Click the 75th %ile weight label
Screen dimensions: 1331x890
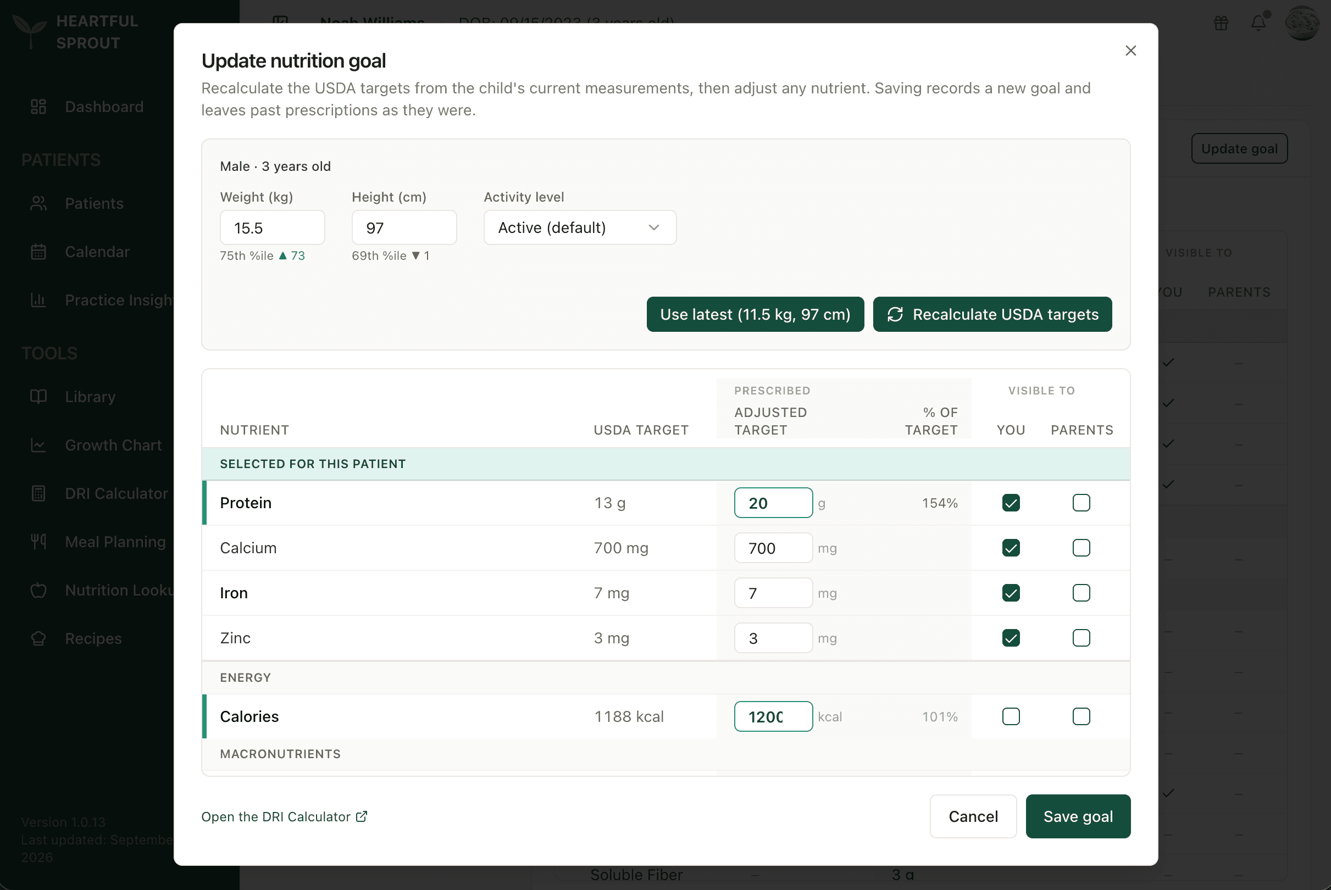pyautogui.click(x=246, y=255)
